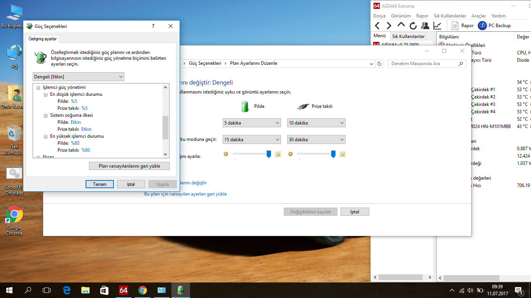Click the Denetim Masasında Ara search field
This screenshot has height=298, width=531.
(423, 64)
